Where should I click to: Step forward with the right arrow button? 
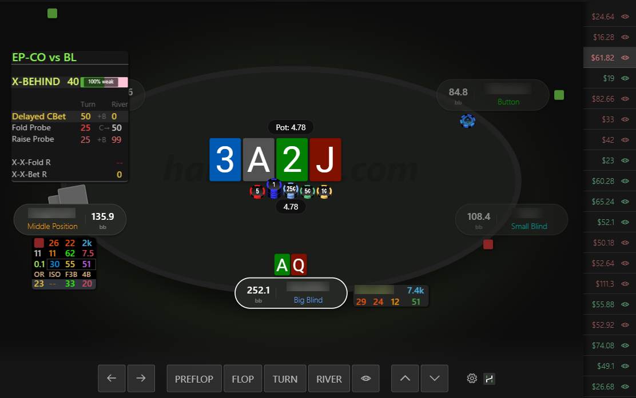[141, 378]
